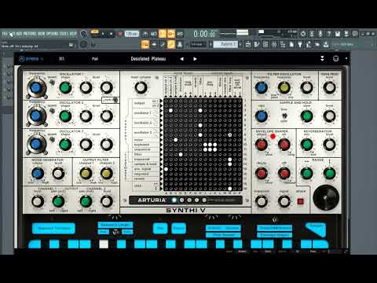
Task: Click the next preset arrow in Synthi V
Action: [x=195, y=59]
